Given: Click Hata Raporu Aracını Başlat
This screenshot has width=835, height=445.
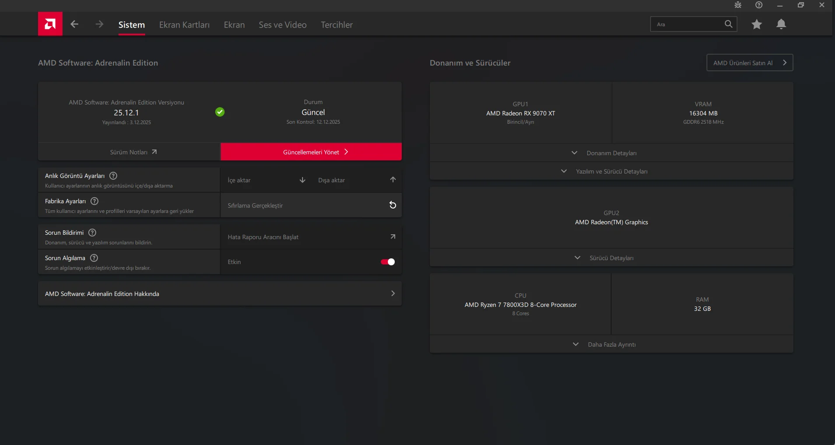Looking at the screenshot, I should (311, 237).
